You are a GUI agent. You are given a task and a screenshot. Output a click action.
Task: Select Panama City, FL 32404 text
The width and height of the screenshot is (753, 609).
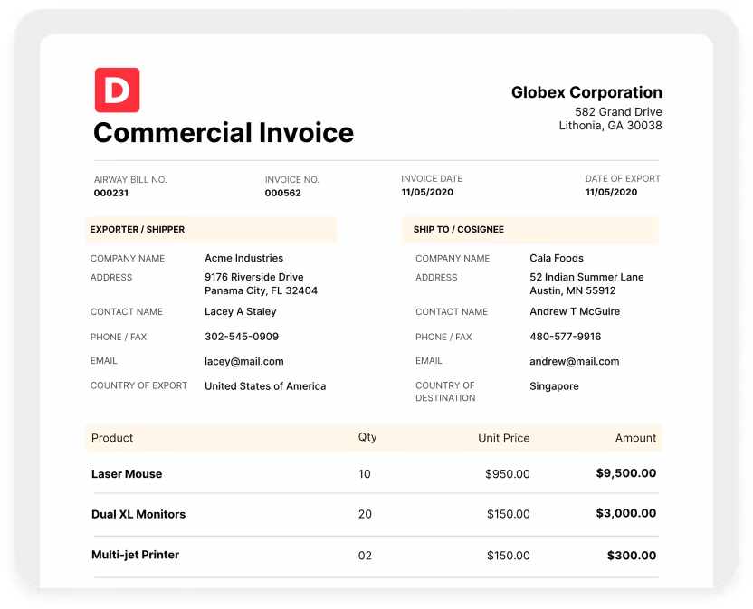click(261, 290)
